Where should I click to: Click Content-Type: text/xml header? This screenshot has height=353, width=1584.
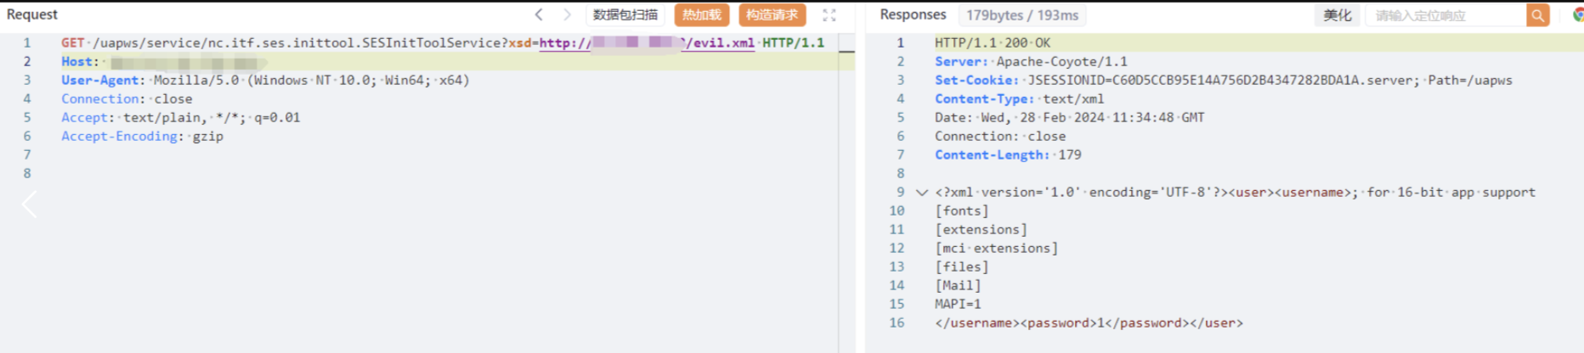tap(1020, 98)
